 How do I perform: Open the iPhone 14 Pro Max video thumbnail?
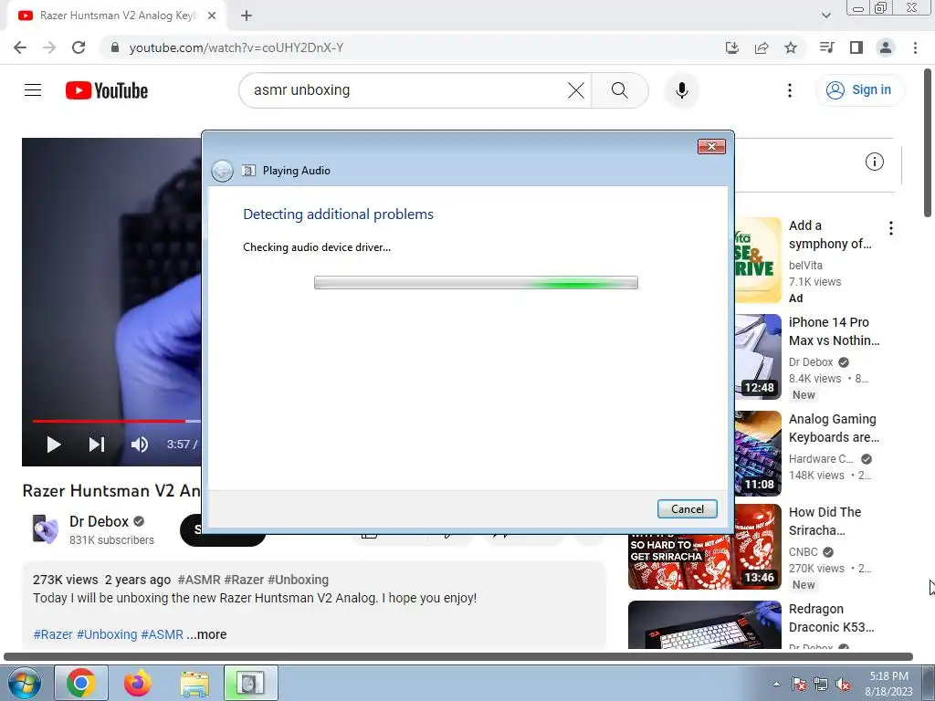pyautogui.click(x=758, y=357)
